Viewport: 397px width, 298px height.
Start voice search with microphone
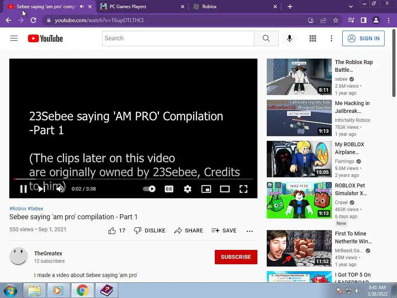point(290,38)
